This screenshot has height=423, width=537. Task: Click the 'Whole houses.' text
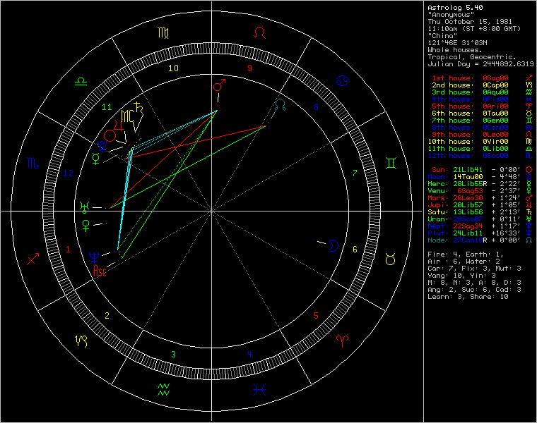pyautogui.click(x=455, y=50)
